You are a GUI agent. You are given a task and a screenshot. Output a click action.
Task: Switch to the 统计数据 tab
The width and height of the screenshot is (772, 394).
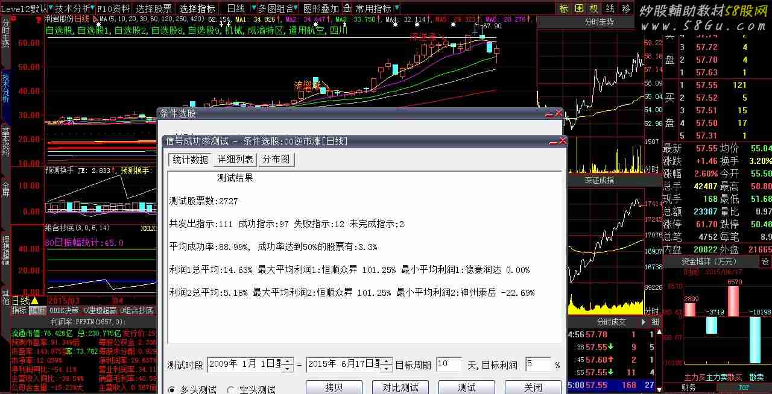[190, 160]
